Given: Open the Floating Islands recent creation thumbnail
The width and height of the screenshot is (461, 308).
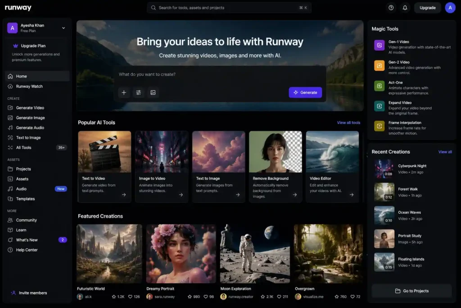Looking at the screenshot, I should coord(384,262).
